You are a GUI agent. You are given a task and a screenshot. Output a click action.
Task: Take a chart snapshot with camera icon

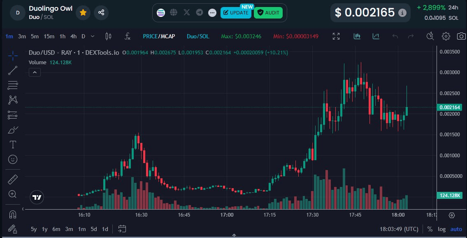(x=461, y=36)
